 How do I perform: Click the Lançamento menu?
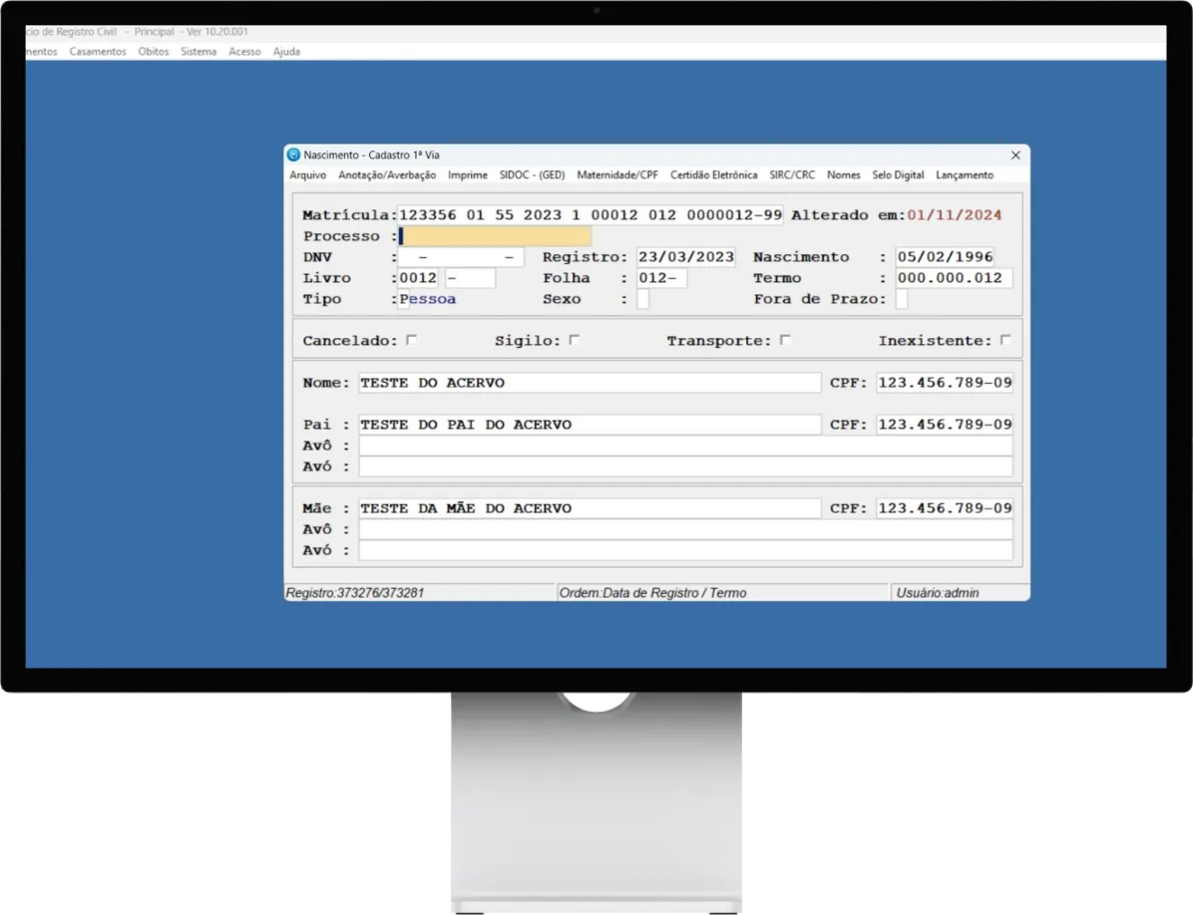tap(965, 174)
